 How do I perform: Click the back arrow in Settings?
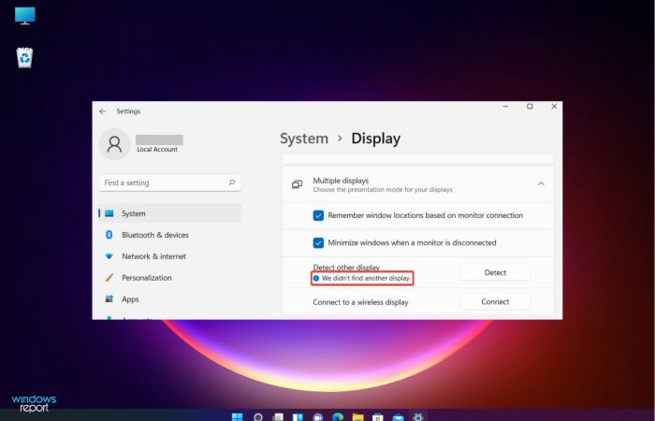(x=103, y=111)
